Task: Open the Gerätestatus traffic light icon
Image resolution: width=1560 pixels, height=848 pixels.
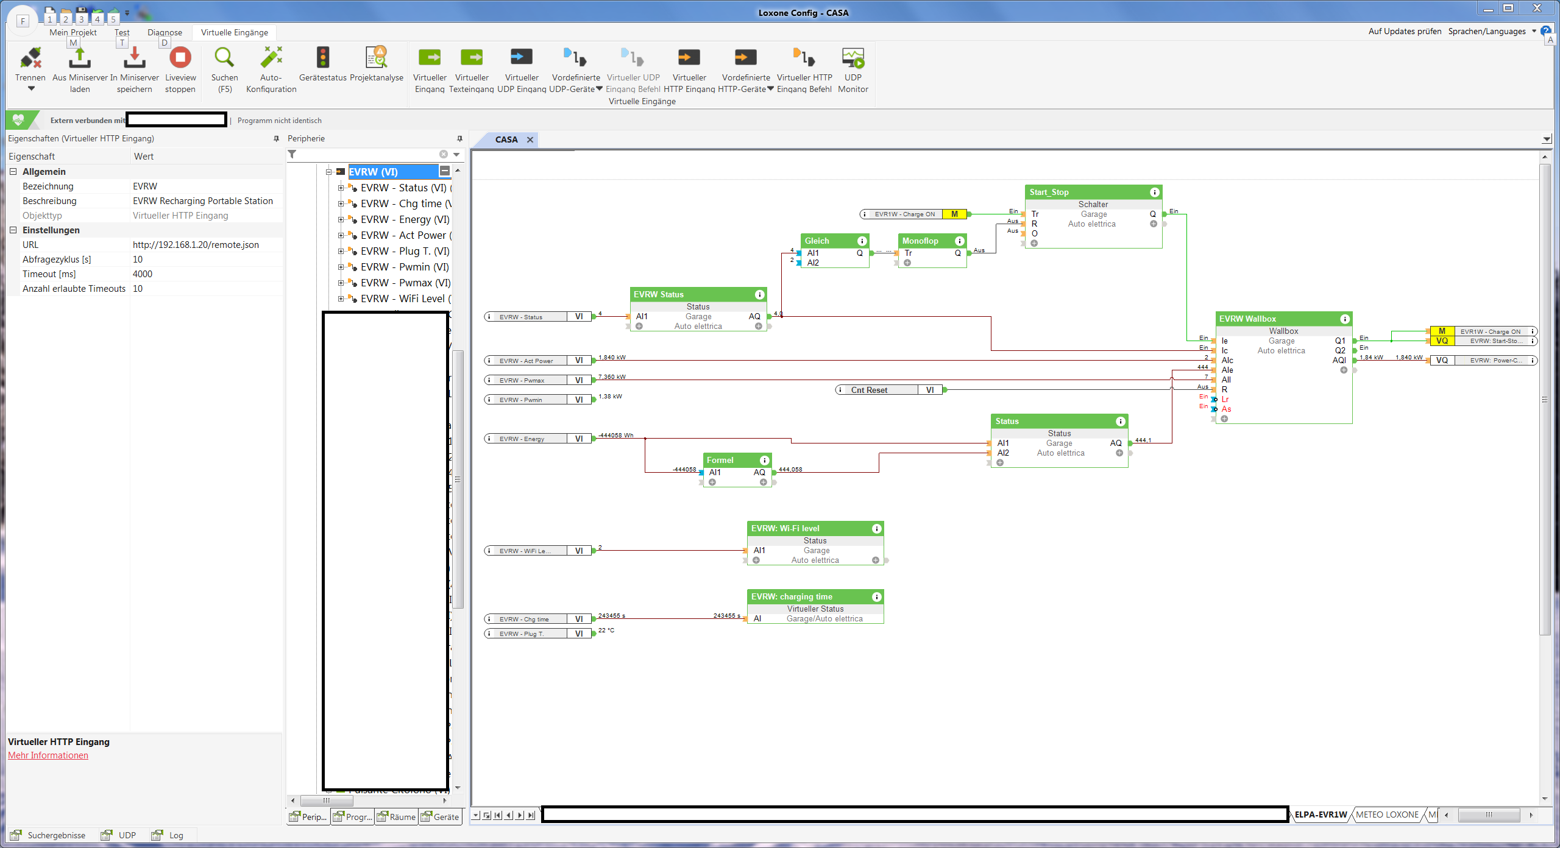Action: tap(323, 58)
